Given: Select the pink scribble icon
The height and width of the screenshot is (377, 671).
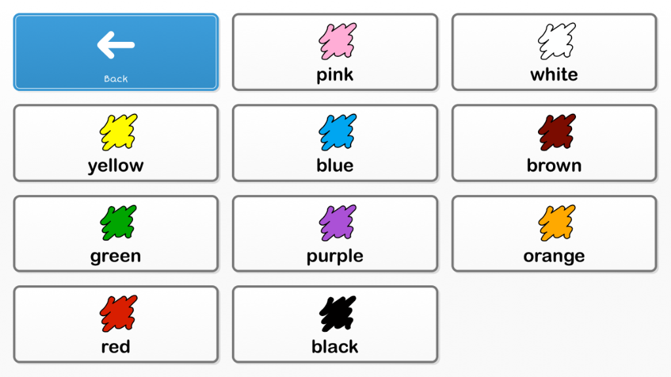Looking at the screenshot, I should (337, 41).
